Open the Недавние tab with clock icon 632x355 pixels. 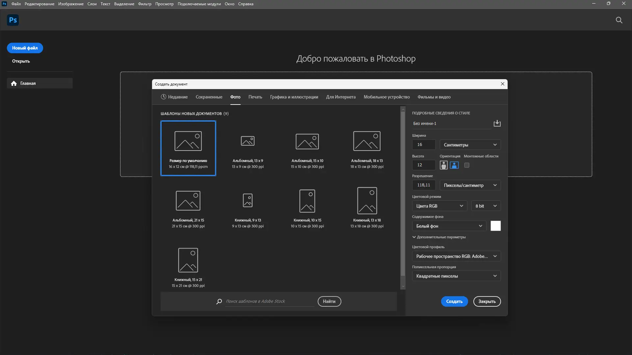click(x=174, y=97)
